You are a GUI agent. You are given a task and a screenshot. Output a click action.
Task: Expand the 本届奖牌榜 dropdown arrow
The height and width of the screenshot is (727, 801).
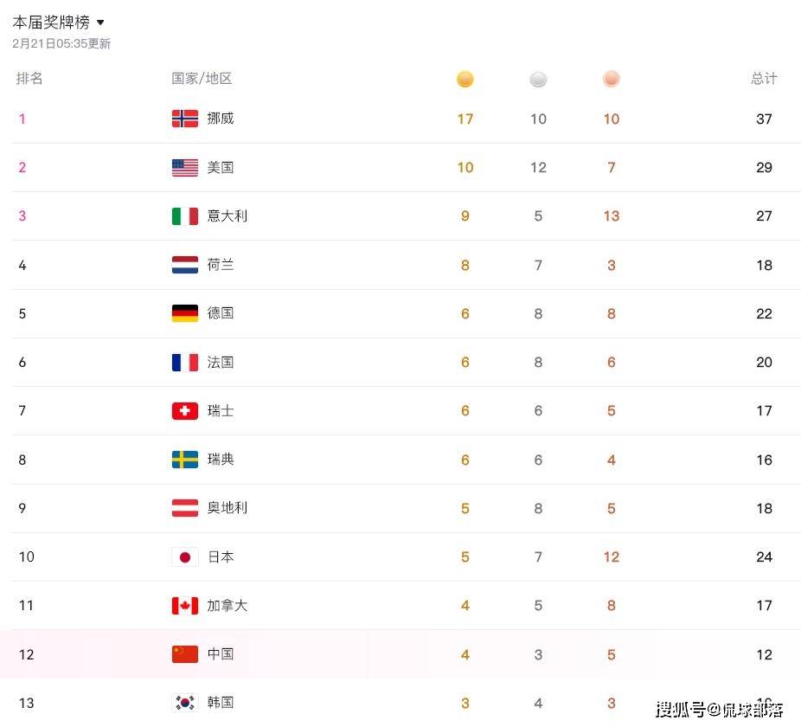tap(100, 23)
